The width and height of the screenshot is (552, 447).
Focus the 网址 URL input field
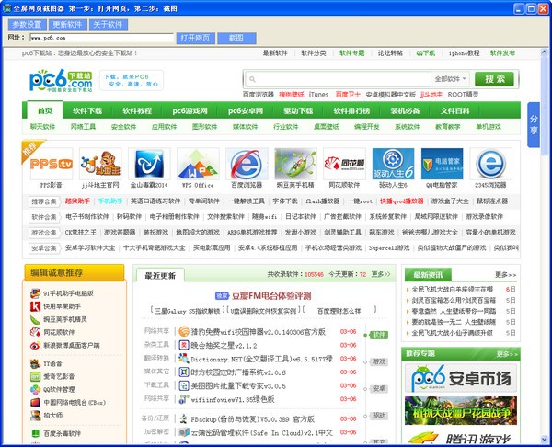point(102,38)
